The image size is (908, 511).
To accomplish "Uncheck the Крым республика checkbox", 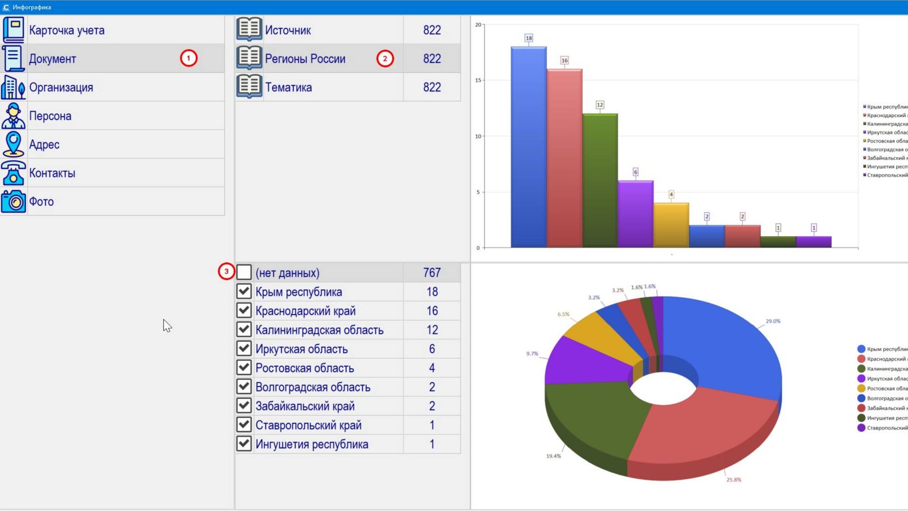I will point(244,291).
